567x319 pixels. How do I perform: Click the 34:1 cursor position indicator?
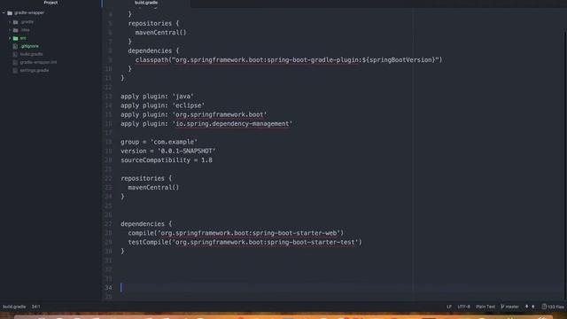[x=35, y=307]
